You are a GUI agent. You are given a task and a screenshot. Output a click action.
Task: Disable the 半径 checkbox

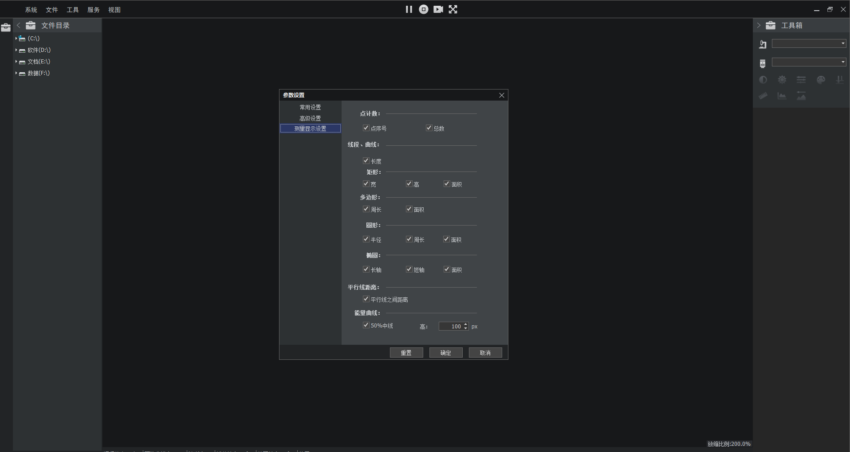tap(366, 239)
